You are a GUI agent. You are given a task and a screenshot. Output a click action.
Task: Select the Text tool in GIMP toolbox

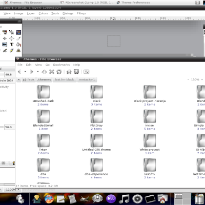pos(11,45)
